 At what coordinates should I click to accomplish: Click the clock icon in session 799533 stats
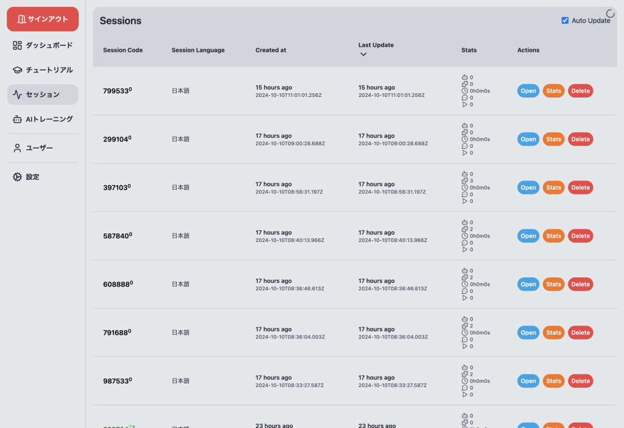tap(465, 91)
